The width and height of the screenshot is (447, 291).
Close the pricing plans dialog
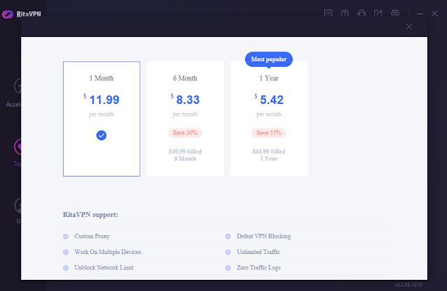pos(409,27)
